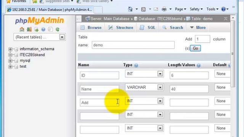Click the mysql database icon

(x=16, y=61)
